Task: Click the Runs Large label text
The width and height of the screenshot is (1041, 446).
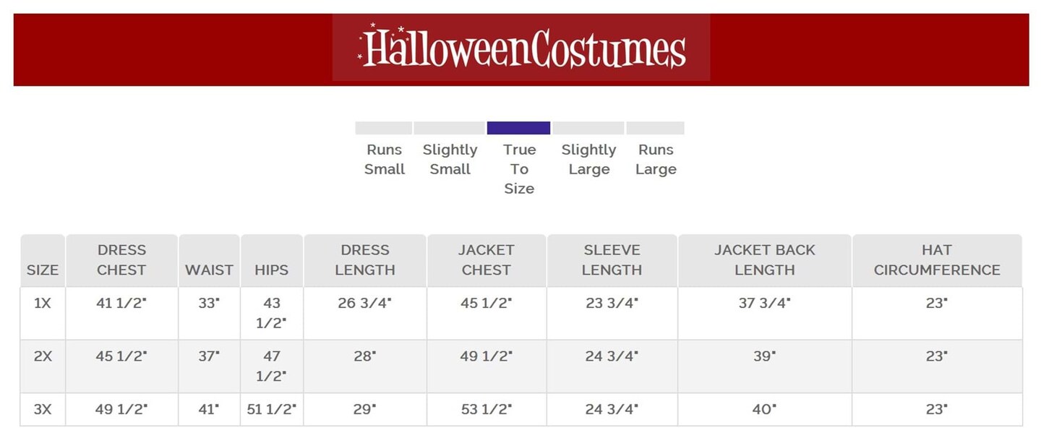Action: point(656,160)
